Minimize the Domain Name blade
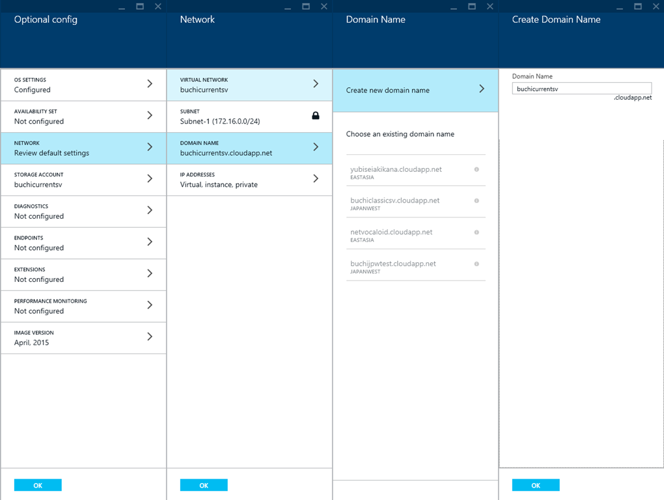The height and width of the screenshot is (500, 664). (x=454, y=8)
